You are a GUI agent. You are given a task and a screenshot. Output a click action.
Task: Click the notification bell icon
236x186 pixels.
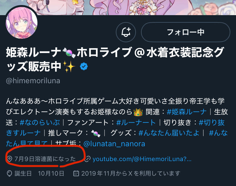pyautogui.click(x=126, y=32)
